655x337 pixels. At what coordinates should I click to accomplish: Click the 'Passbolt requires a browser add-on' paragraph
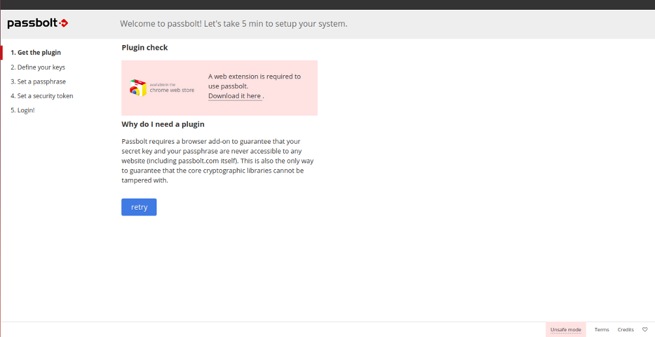coord(218,161)
